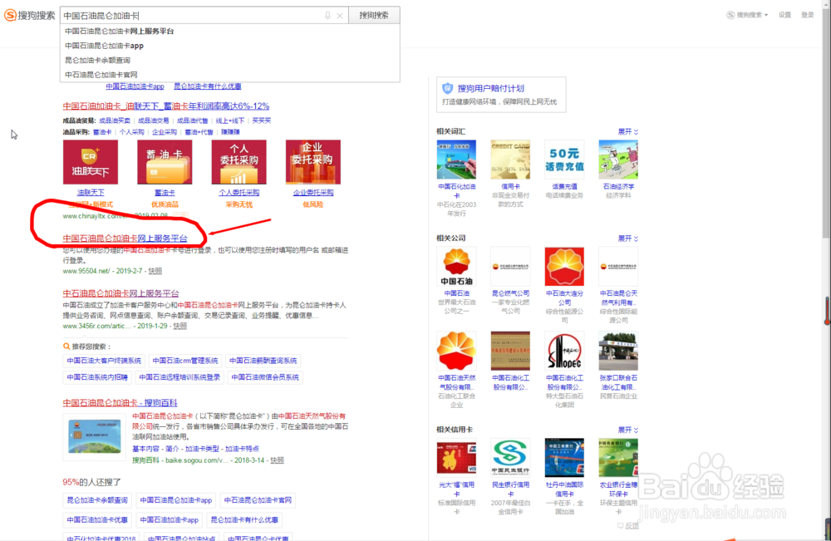The width and height of the screenshot is (831, 541).
Task: Open 中国石油昆仑加油卡网上服务平台 result link
Action: coord(125,239)
